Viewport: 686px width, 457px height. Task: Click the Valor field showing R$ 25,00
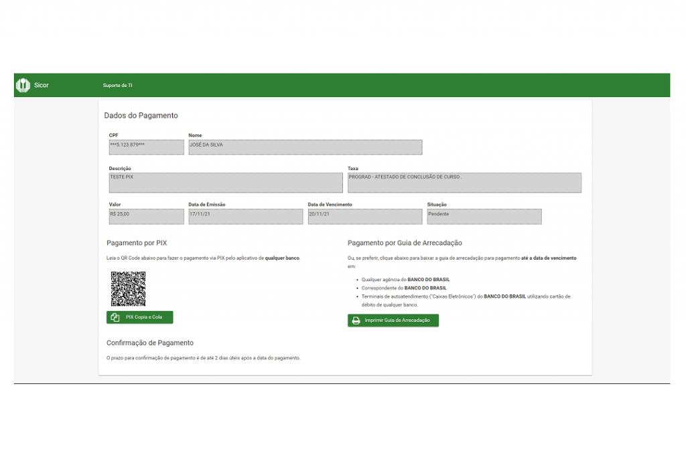pos(146,216)
